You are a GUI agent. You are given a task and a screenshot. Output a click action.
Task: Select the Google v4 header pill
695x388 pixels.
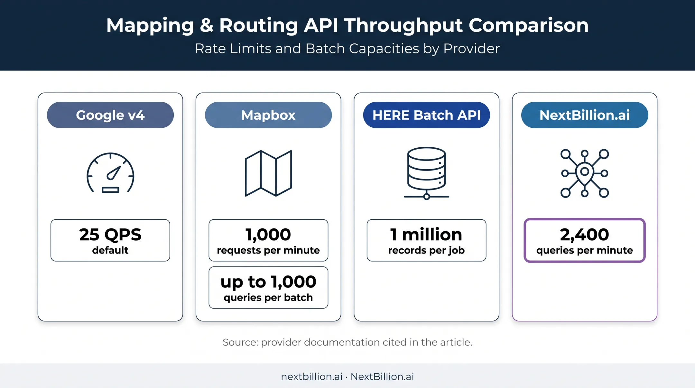click(110, 115)
